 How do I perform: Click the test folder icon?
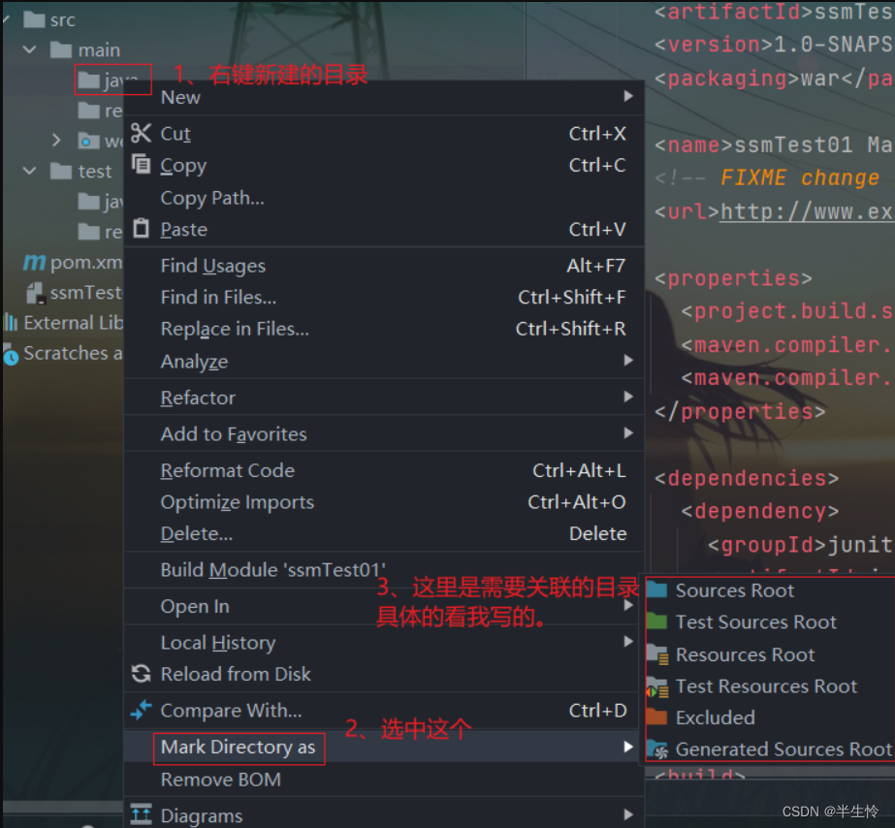click(x=61, y=171)
